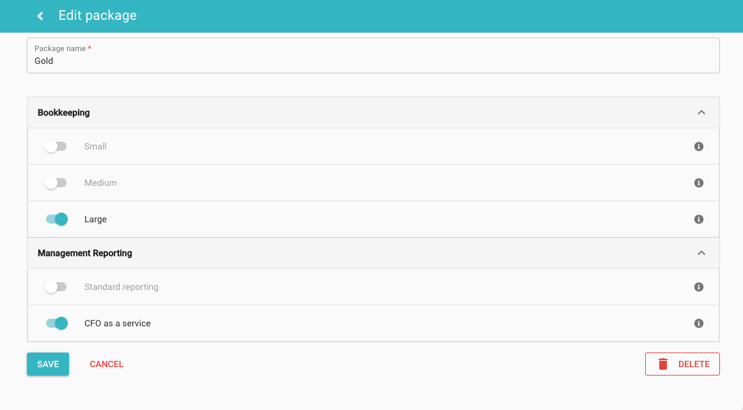Click the Management Reporting header title

[x=85, y=253]
